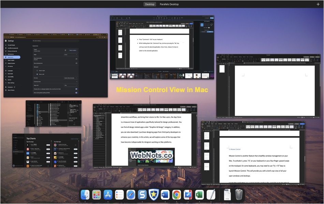Toggle Show home button switch

click(76, 59)
